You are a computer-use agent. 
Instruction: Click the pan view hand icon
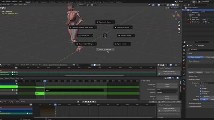pos(179,25)
